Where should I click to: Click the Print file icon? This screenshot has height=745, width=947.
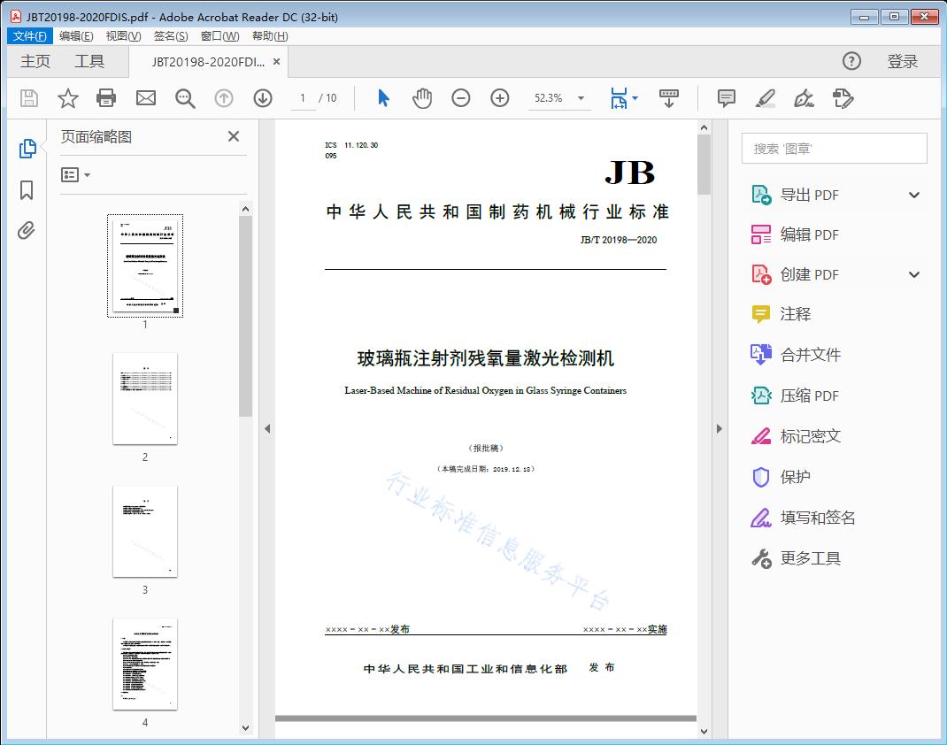pyautogui.click(x=106, y=98)
